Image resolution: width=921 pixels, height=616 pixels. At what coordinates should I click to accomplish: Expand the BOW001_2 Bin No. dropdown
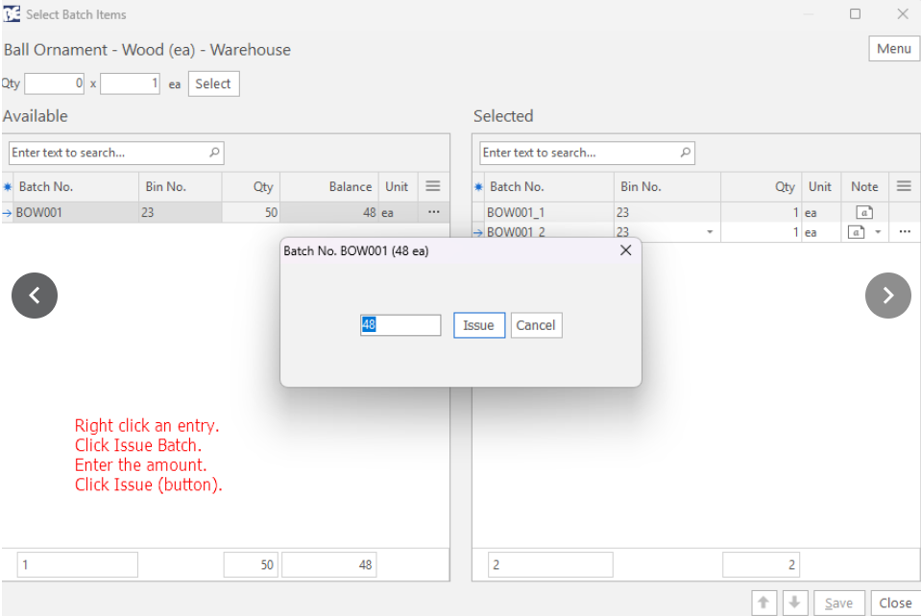(x=710, y=232)
